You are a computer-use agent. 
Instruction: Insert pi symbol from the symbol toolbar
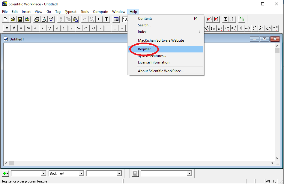coord(7,28)
